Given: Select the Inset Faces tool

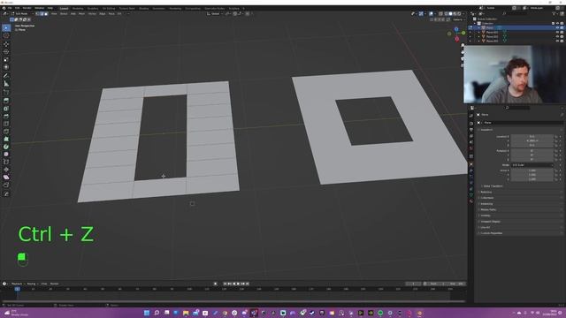Looking at the screenshot, I should (6, 109).
